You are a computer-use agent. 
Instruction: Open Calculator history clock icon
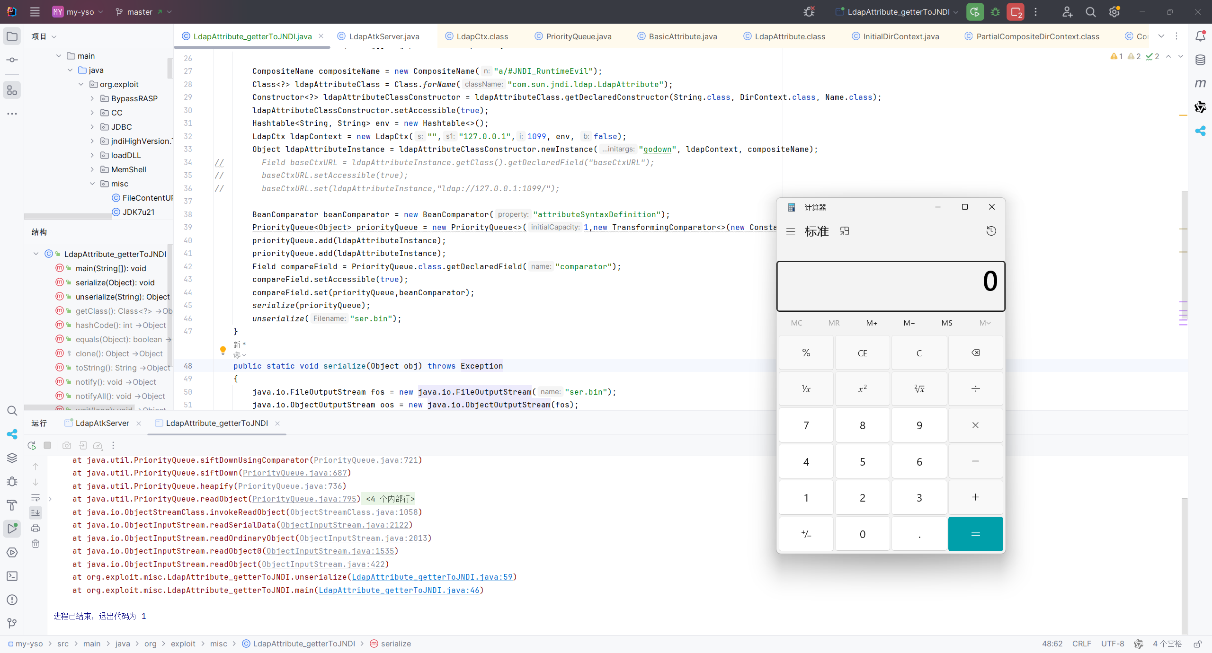[x=991, y=231]
